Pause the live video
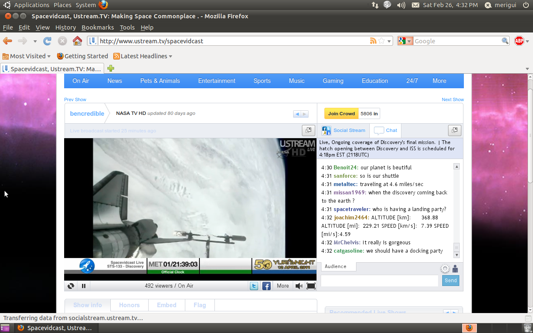Screen dimensions: 533x333 pyautogui.click(x=84, y=286)
